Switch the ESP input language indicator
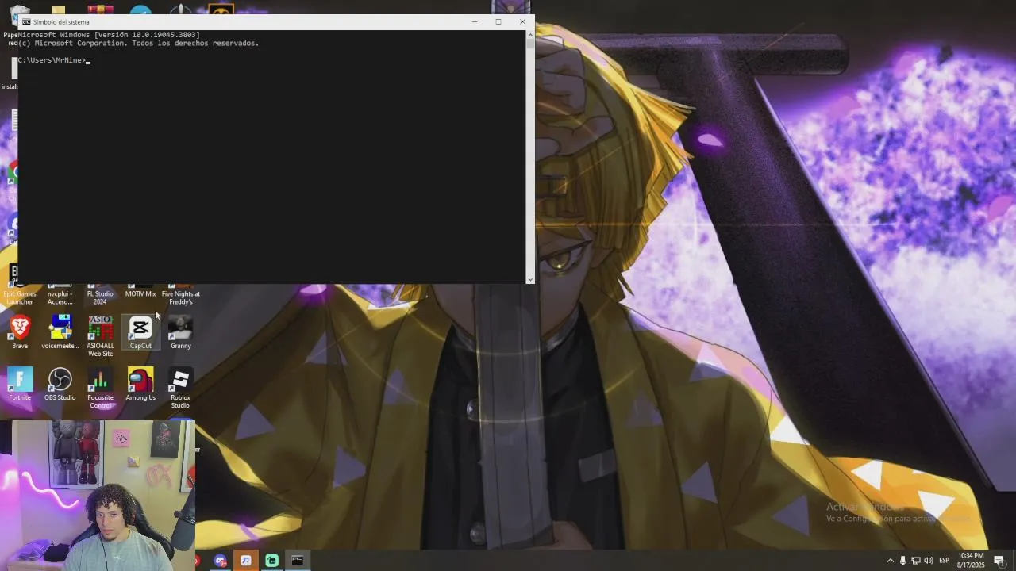1016x571 pixels. pyautogui.click(x=944, y=560)
